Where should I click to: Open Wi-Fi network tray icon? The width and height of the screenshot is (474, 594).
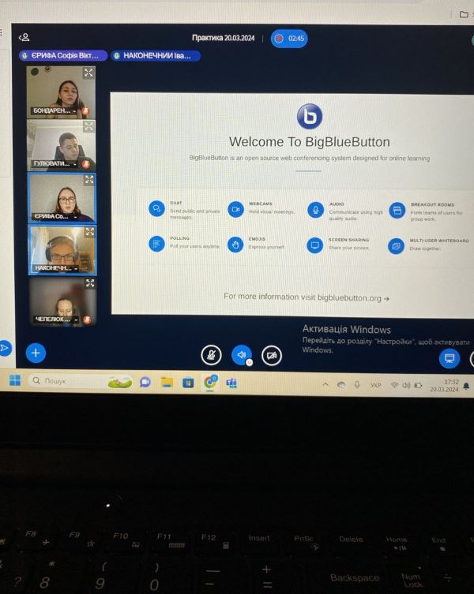(395, 385)
